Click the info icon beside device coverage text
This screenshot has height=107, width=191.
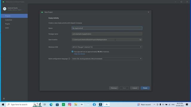click(73, 51)
